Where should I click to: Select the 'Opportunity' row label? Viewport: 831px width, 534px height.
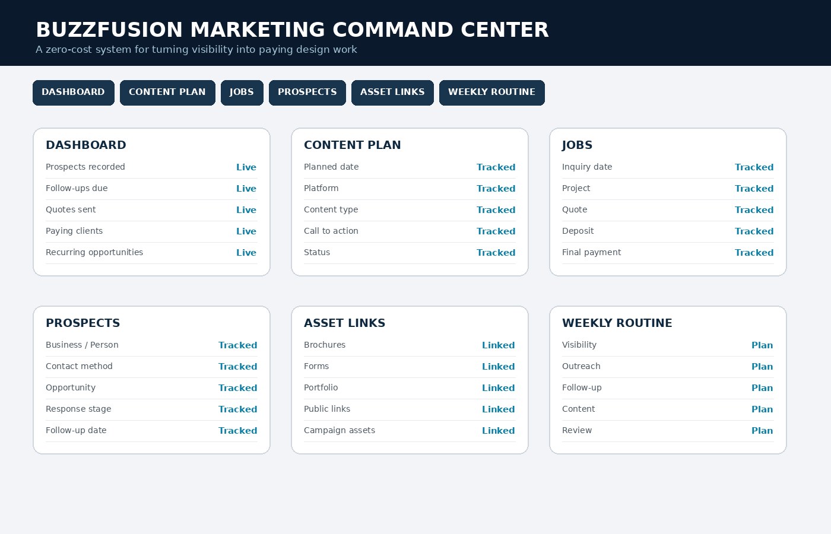pos(71,387)
